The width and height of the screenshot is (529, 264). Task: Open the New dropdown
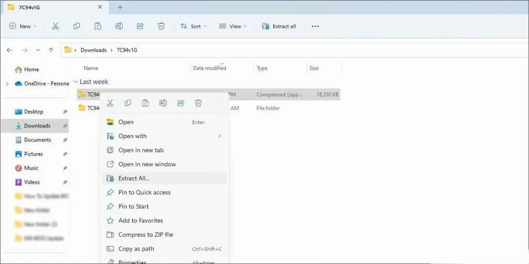(23, 26)
